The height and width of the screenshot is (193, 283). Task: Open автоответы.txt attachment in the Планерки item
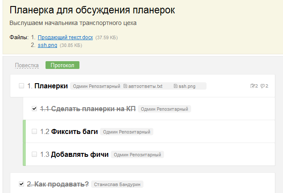coord(144,86)
